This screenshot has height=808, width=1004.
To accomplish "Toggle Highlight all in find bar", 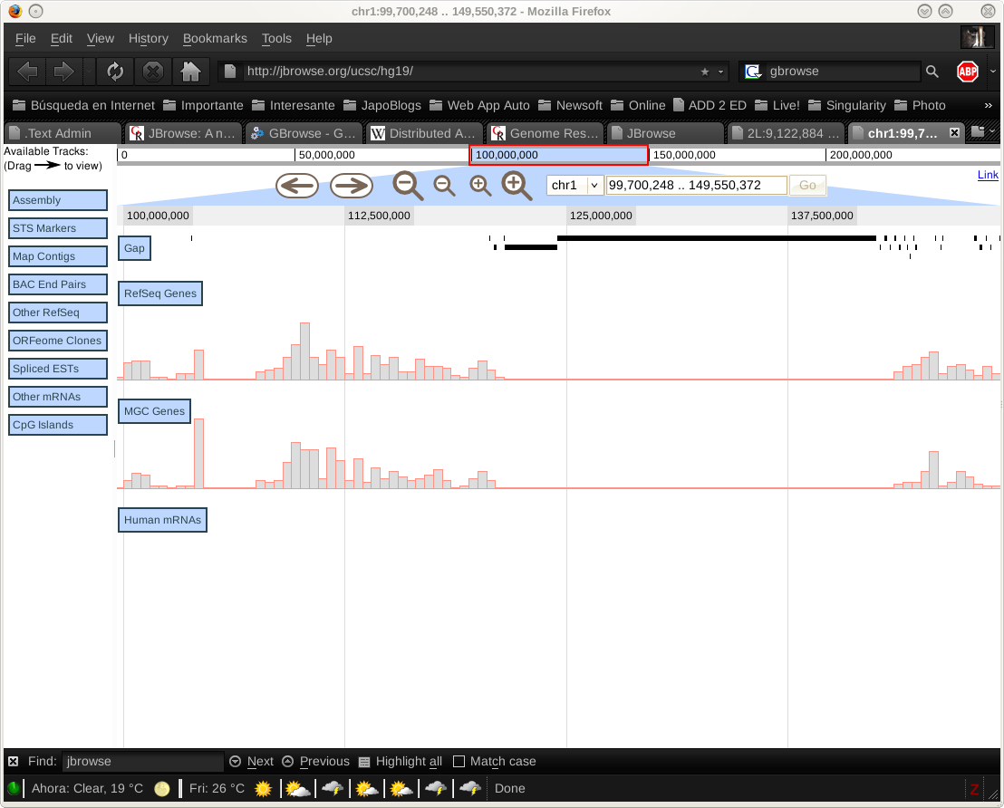I will click(400, 762).
